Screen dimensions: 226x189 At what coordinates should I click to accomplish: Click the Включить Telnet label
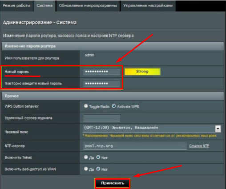[x=18, y=157]
